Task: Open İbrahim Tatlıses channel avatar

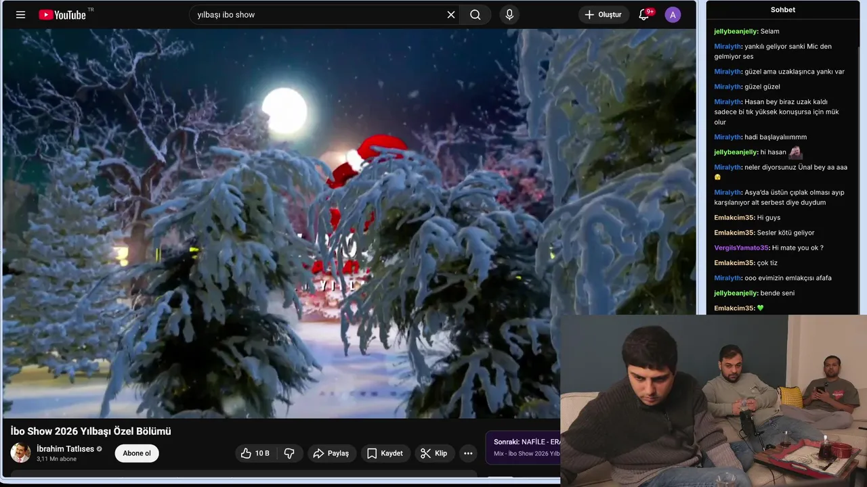Action: 20,453
